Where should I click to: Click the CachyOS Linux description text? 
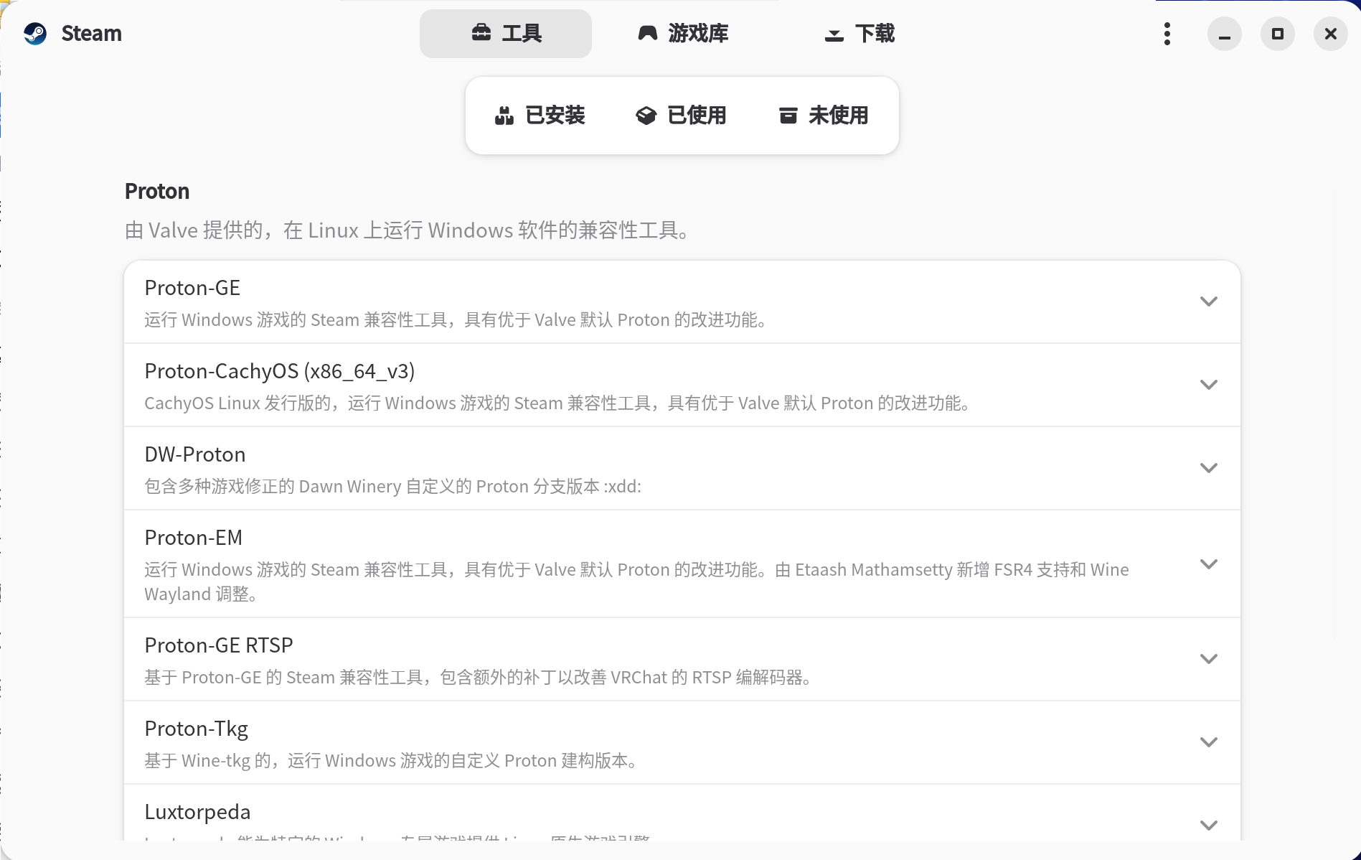tap(557, 403)
